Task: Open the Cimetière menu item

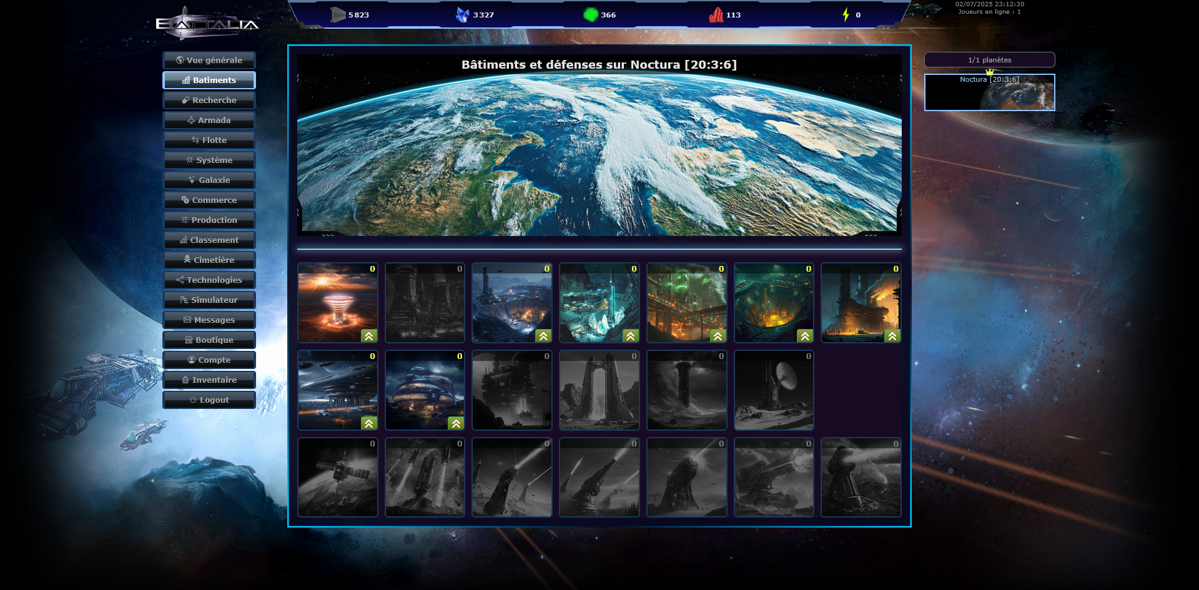Action: pyautogui.click(x=209, y=260)
